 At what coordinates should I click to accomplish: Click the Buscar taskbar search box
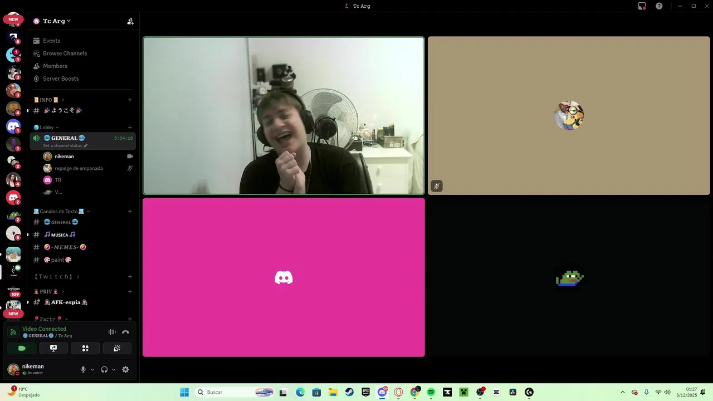coord(235,392)
